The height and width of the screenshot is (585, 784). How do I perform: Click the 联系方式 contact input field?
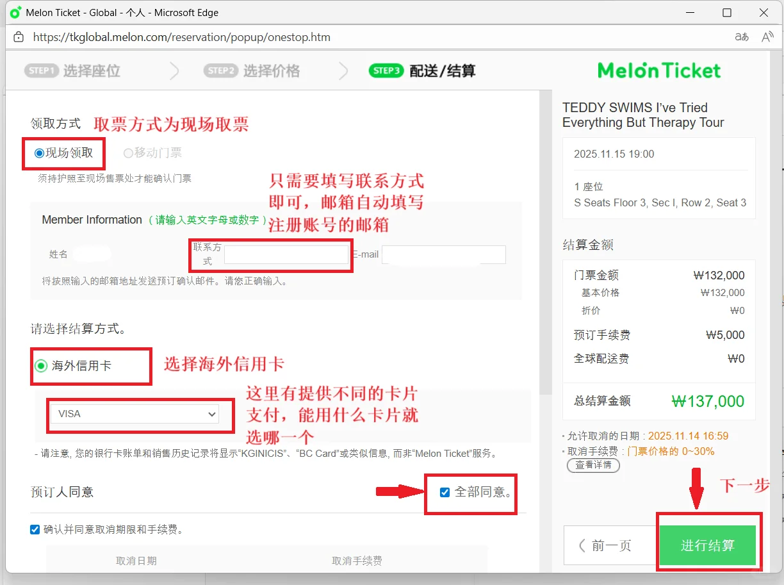286,254
